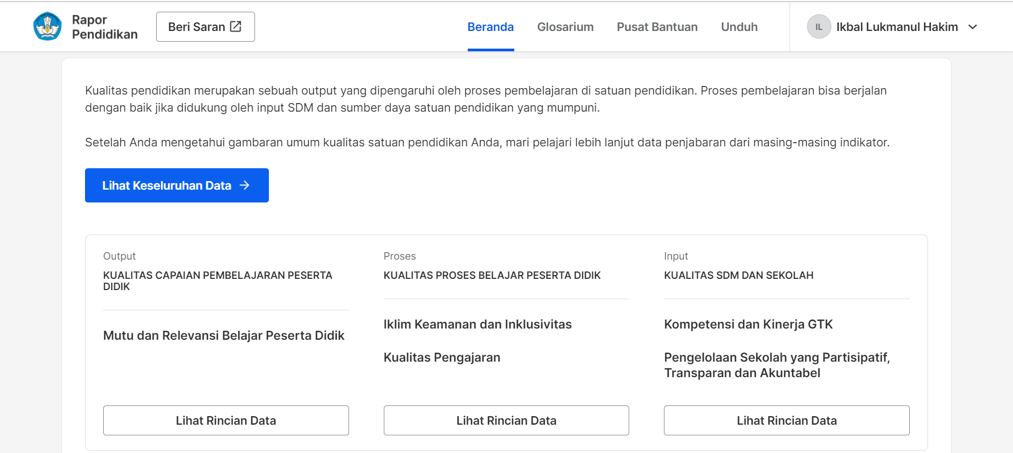Open the Unduh page
Viewport: 1013px width, 453px height.
[x=739, y=27]
